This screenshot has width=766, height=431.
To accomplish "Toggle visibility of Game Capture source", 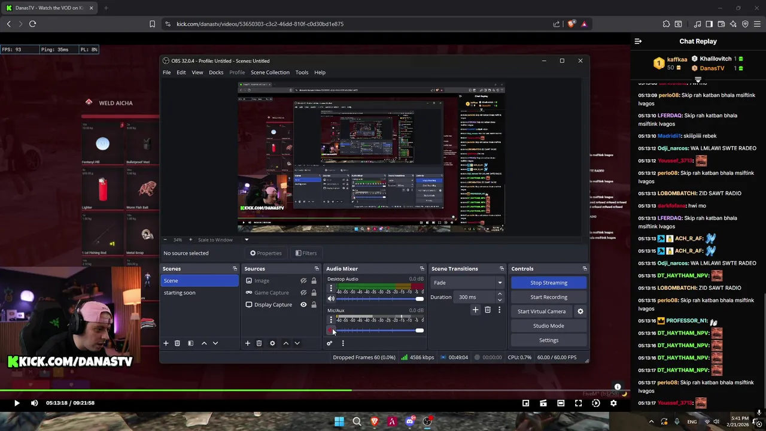I will tap(303, 293).
